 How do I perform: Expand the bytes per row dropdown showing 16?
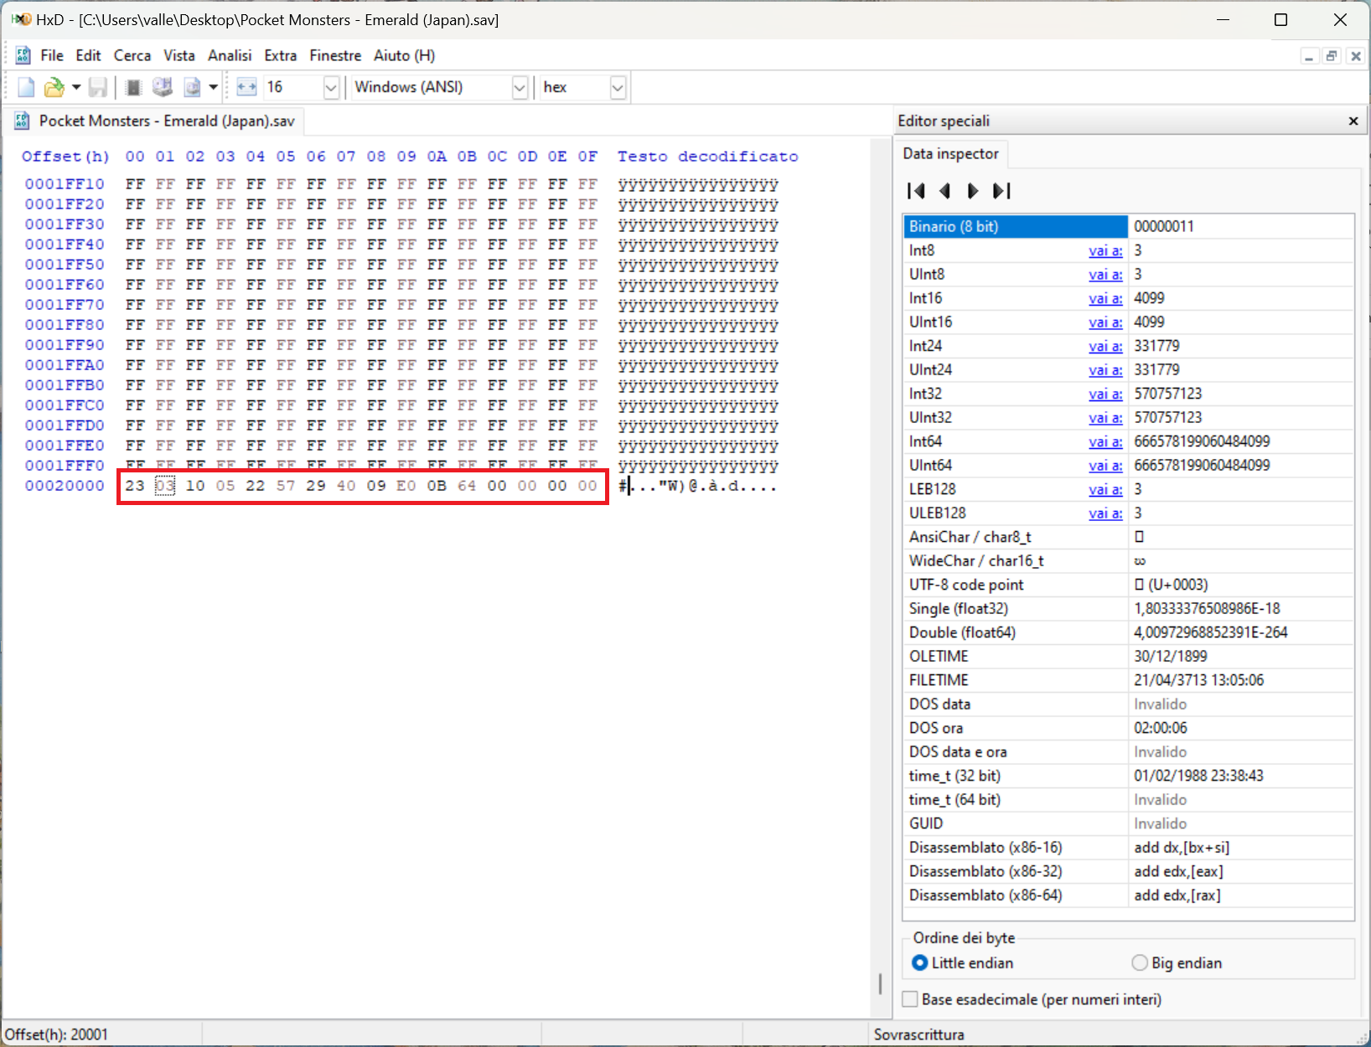[x=331, y=87]
